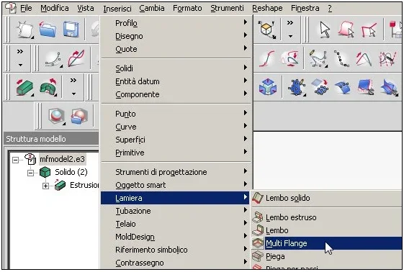The image size is (404, 272).
Task: Click the red sphere with folder icon
Action: (x=79, y=116)
